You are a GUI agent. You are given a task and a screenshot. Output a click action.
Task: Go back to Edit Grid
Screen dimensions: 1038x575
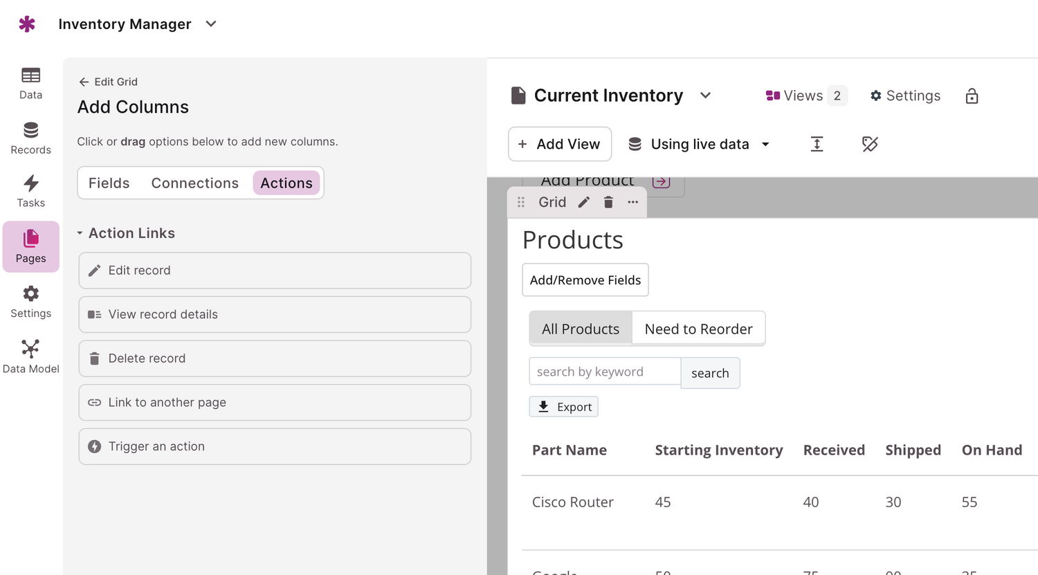108,82
